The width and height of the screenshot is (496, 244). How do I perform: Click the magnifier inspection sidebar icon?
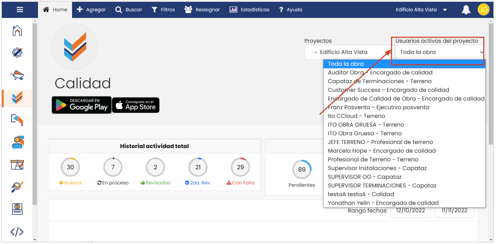17,187
